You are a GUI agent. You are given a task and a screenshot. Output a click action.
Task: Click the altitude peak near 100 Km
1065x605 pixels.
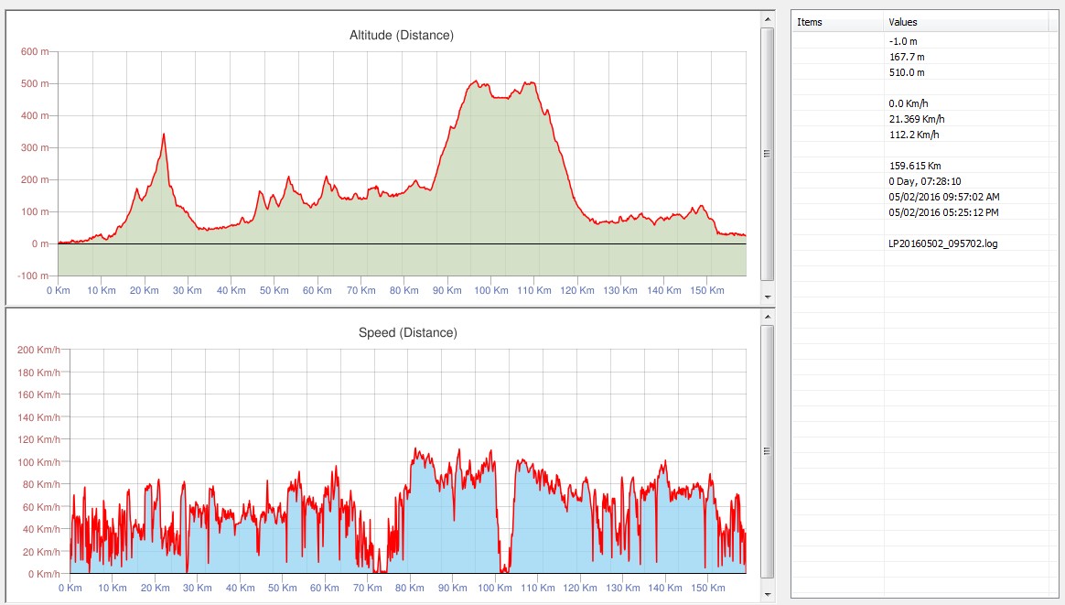(x=476, y=82)
